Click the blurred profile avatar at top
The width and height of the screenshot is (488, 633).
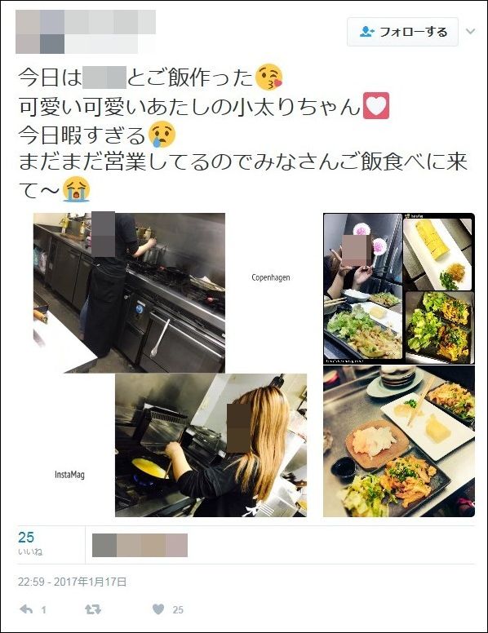coord(40,33)
